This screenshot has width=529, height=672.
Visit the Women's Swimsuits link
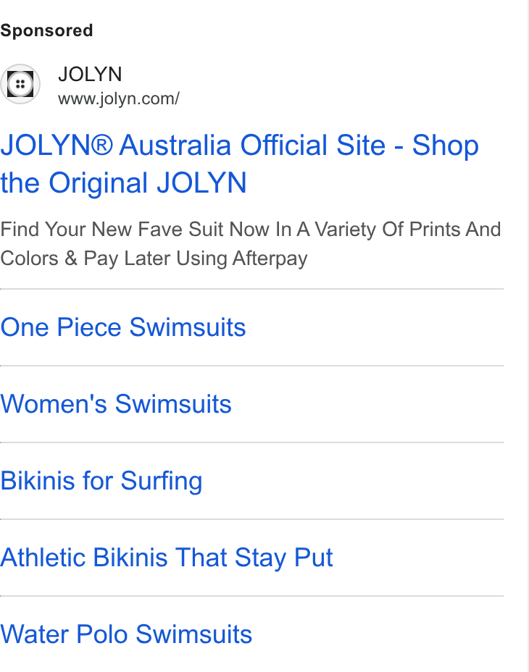116,404
